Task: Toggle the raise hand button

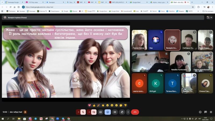Action: pos(122,112)
